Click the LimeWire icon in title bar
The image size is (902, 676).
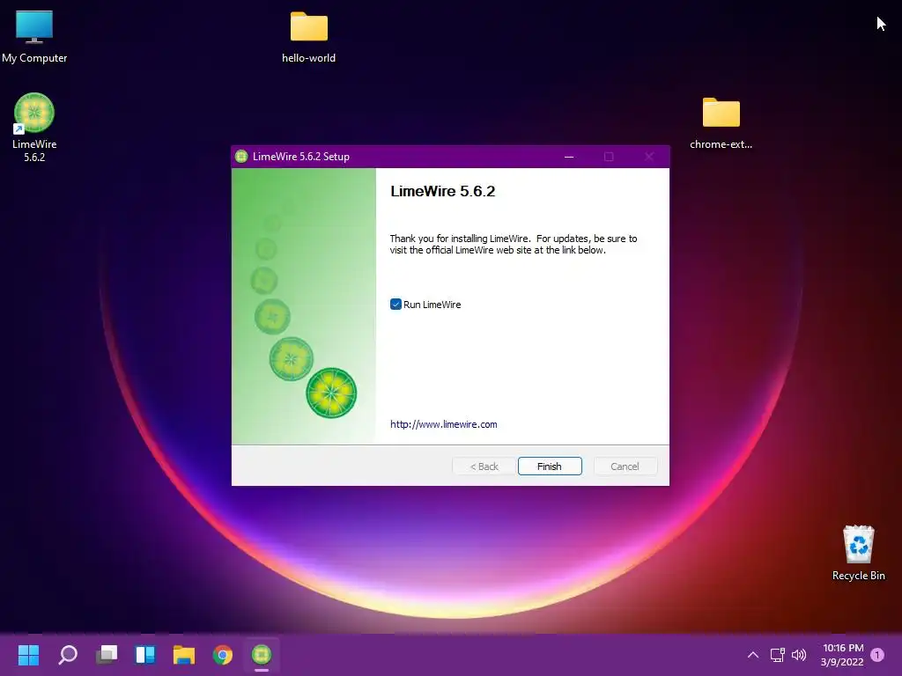[241, 157]
